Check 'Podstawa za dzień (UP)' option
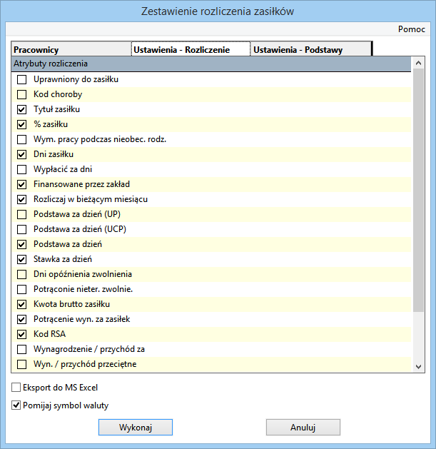Image resolution: width=436 pixels, height=449 pixels. (x=21, y=214)
